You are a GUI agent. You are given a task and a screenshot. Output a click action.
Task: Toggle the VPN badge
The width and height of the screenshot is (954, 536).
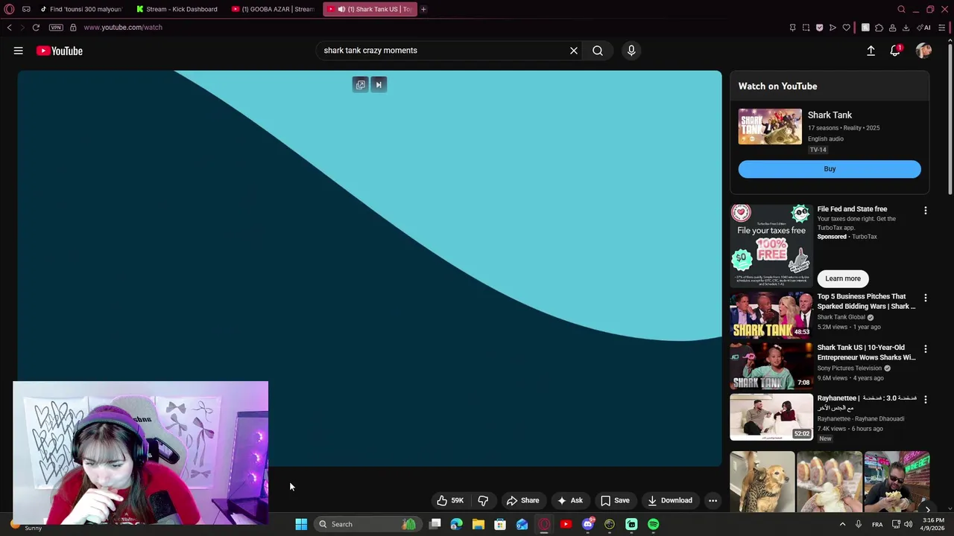click(56, 28)
